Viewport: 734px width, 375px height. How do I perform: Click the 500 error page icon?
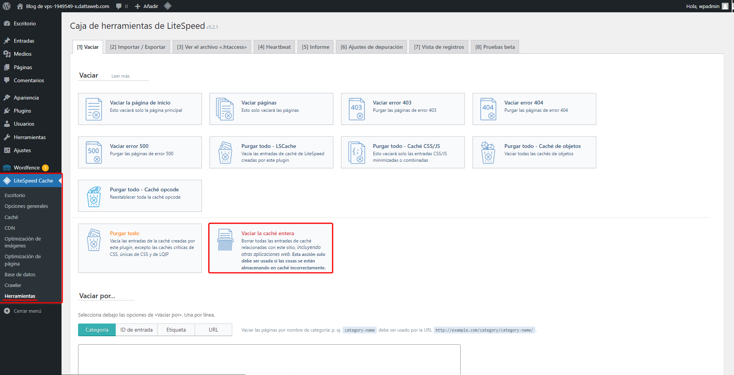tap(94, 153)
